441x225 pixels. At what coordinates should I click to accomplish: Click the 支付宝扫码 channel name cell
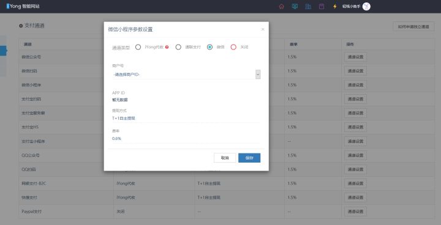[31, 99]
